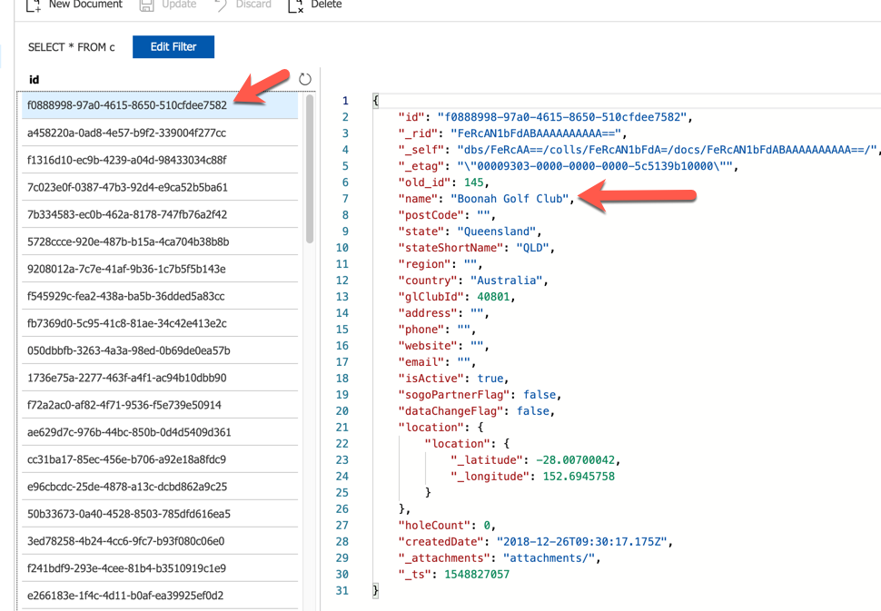Select document 050dbbfb-3263-4a3a-98ed-0b69de0ea57b
Image resolution: width=881 pixels, height=611 pixels.
160,350
